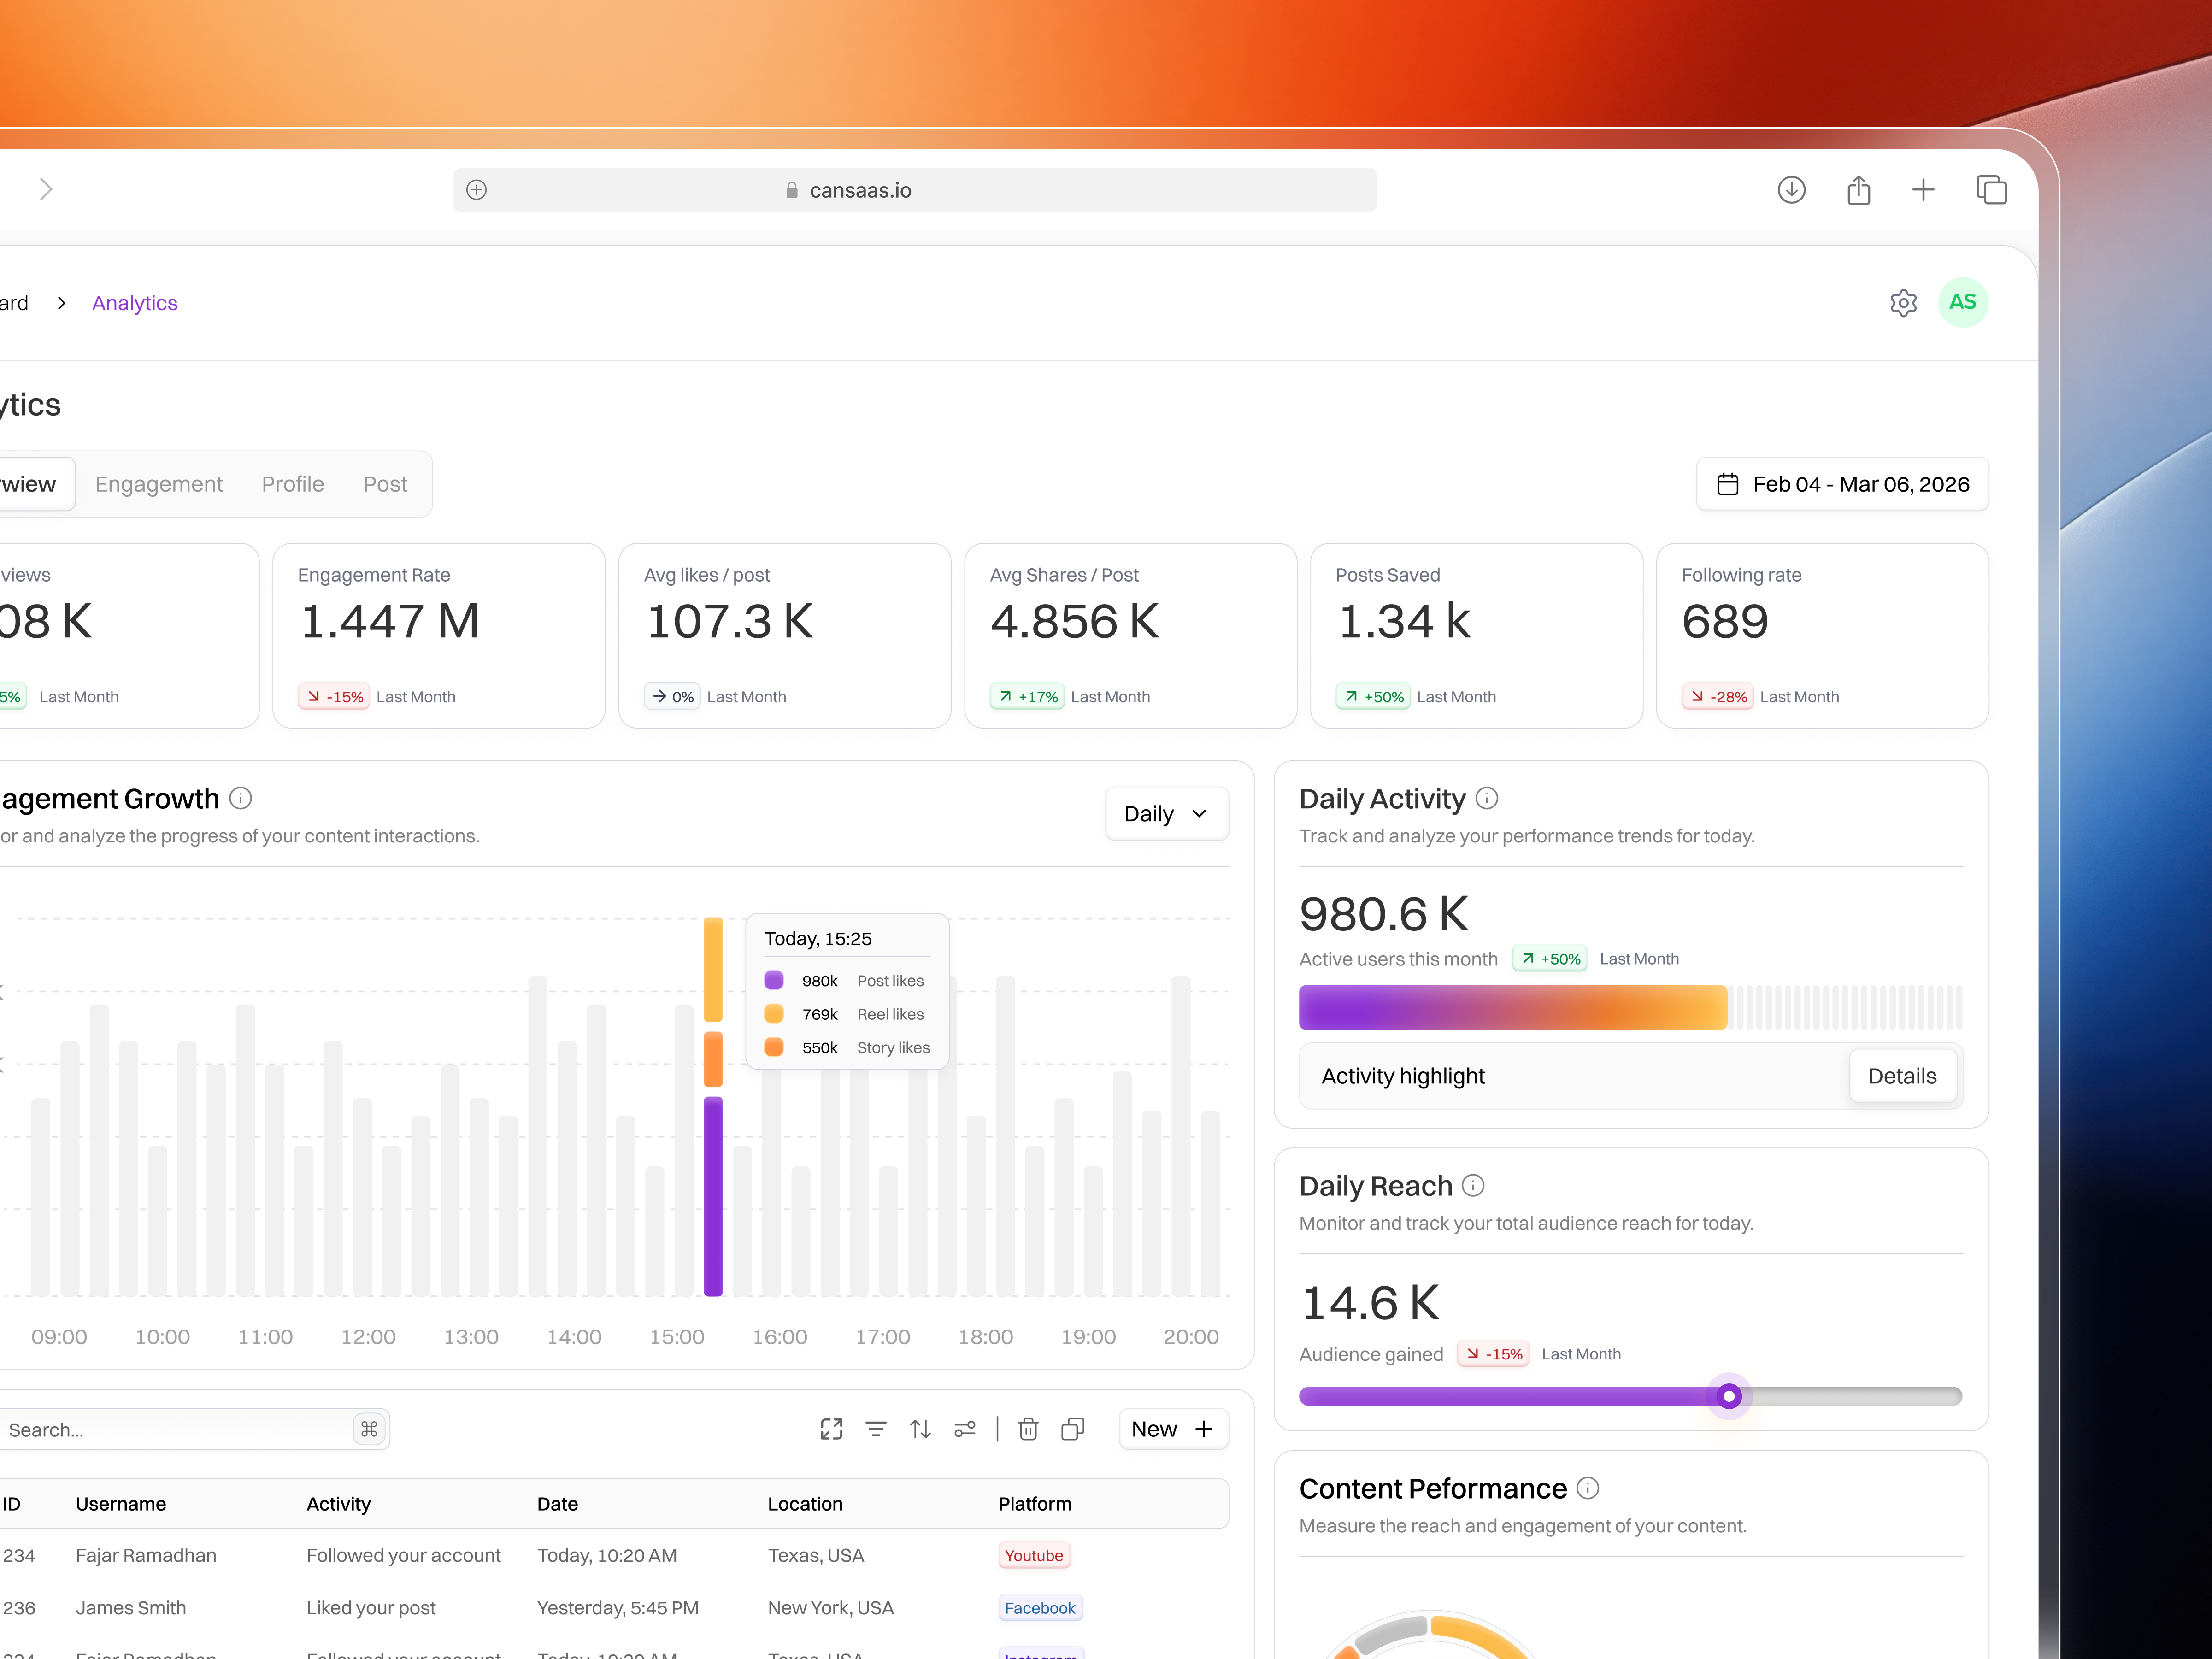Click the 980.6 K active users value
This screenshot has height=1659, width=2212.
pos(1384,913)
